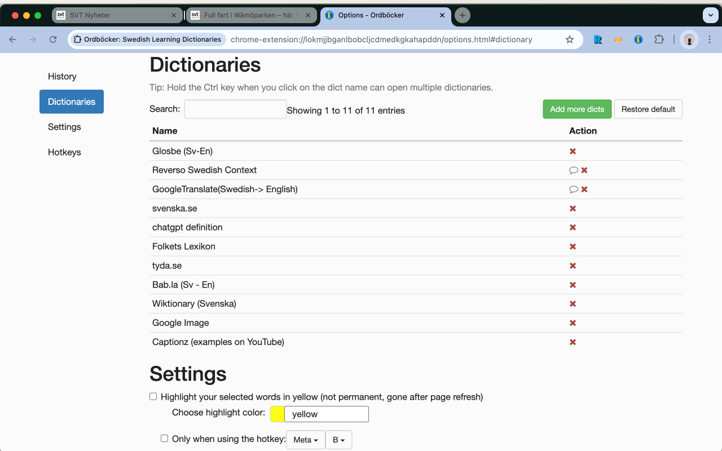Click the Name column header

click(x=165, y=131)
